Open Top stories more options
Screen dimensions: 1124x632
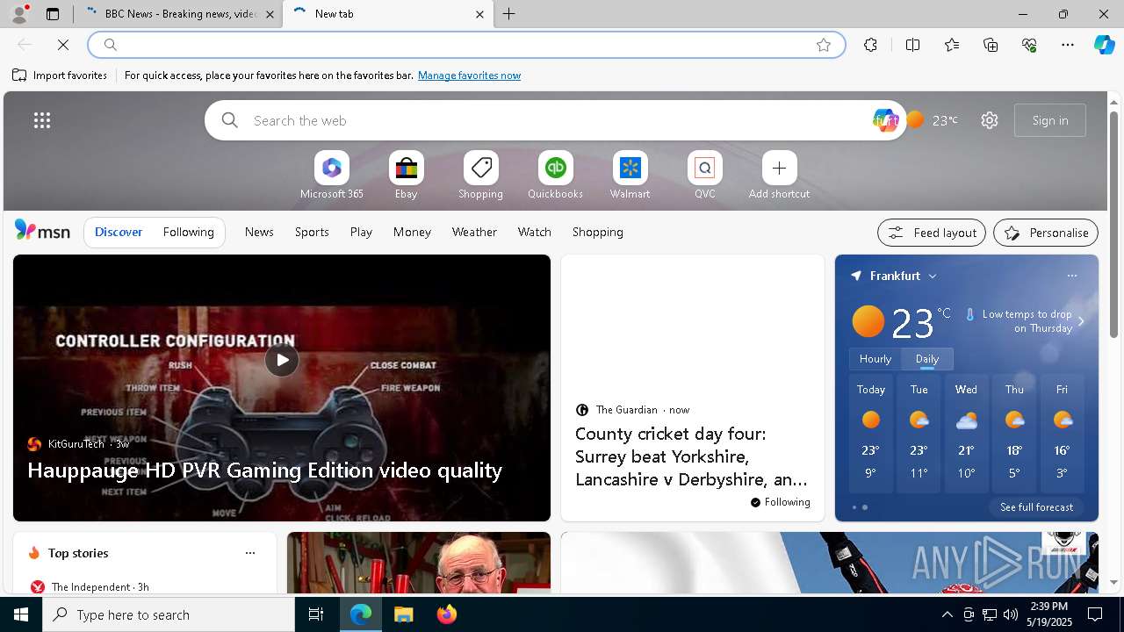pos(250,553)
